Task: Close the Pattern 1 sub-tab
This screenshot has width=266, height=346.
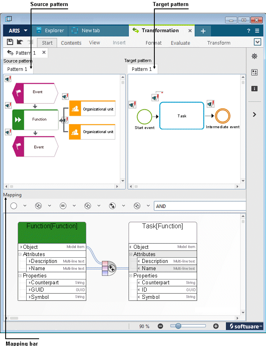Action: (44, 52)
